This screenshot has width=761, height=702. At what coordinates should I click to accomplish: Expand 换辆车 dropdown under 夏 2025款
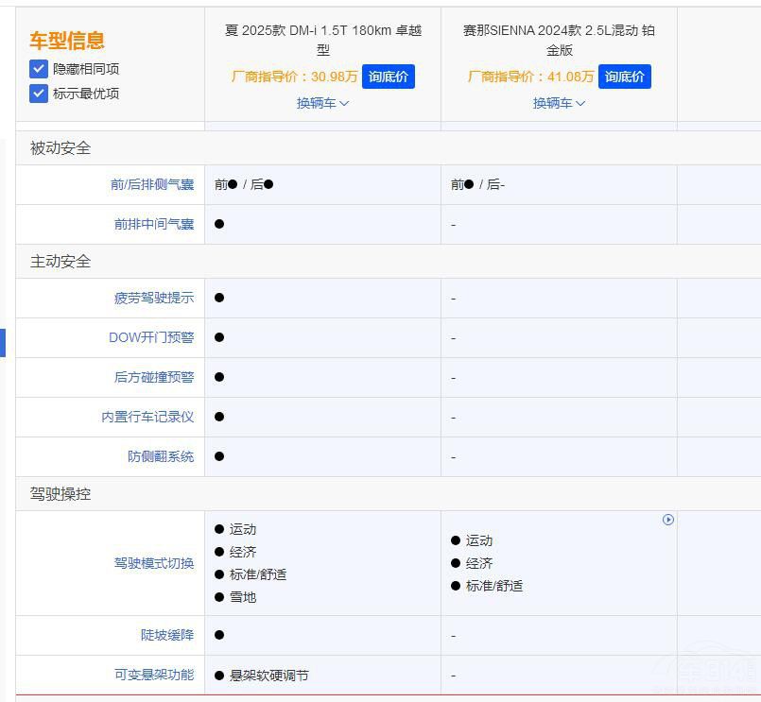pos(322,103)
